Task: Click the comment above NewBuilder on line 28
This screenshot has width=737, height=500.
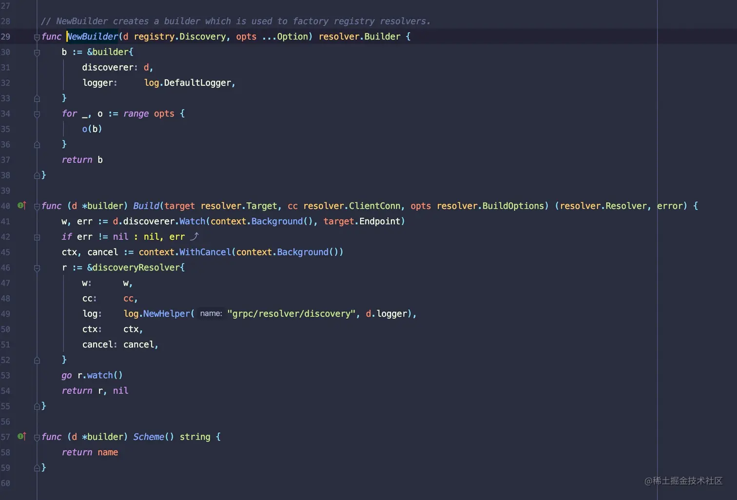Action: (236, 21)
